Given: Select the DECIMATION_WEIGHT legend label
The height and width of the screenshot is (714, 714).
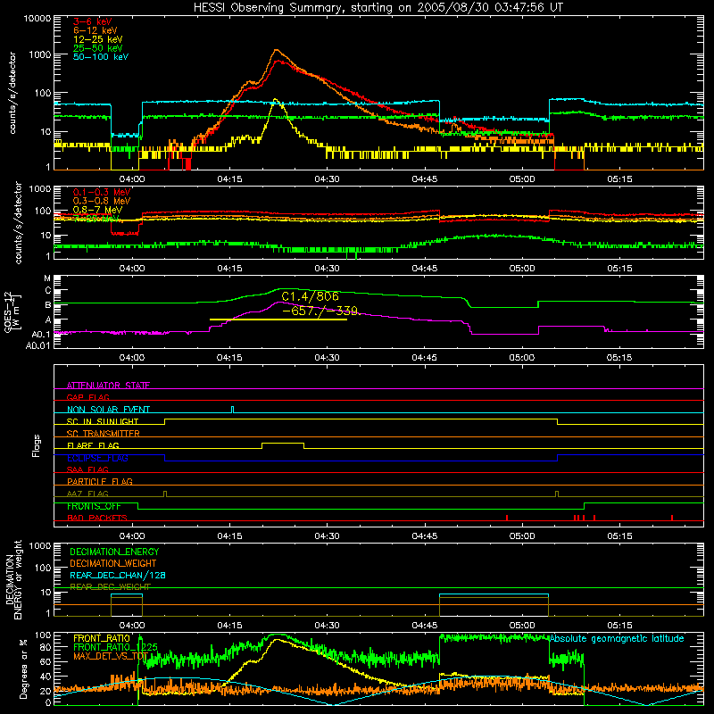Looking at the screenshot, I should pyautogui.click(x=113, y=563).
